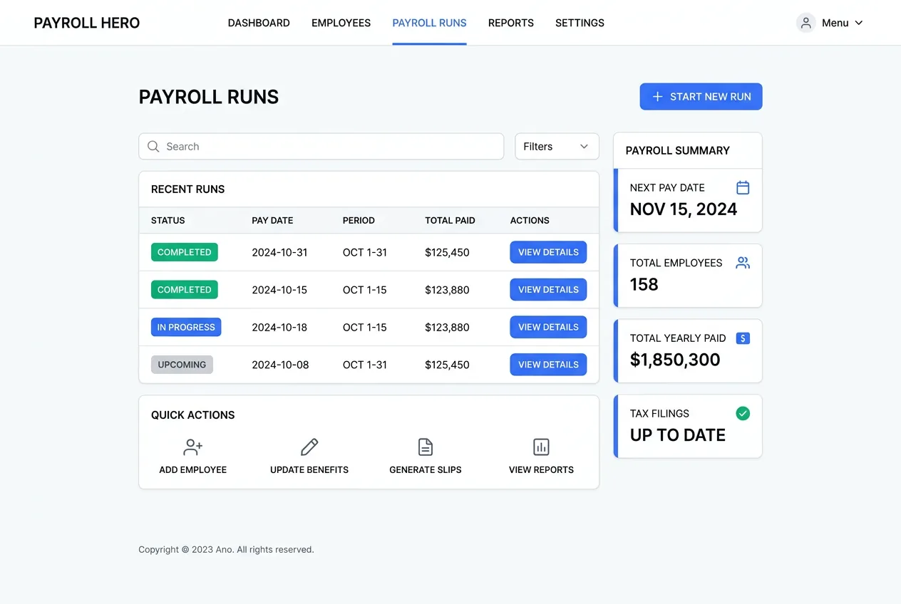
Task: Click the user avatar icon near Menu
Action: 805,22
